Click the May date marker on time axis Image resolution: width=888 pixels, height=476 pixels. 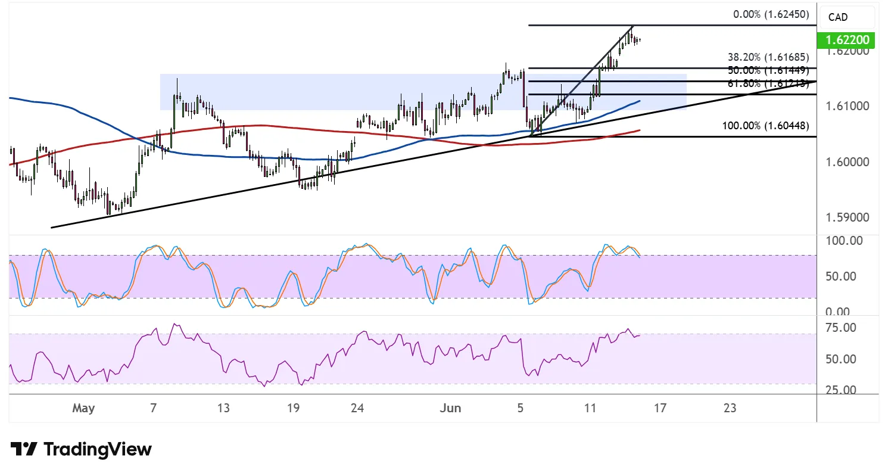pyautogui.click(x=83, y=409)
